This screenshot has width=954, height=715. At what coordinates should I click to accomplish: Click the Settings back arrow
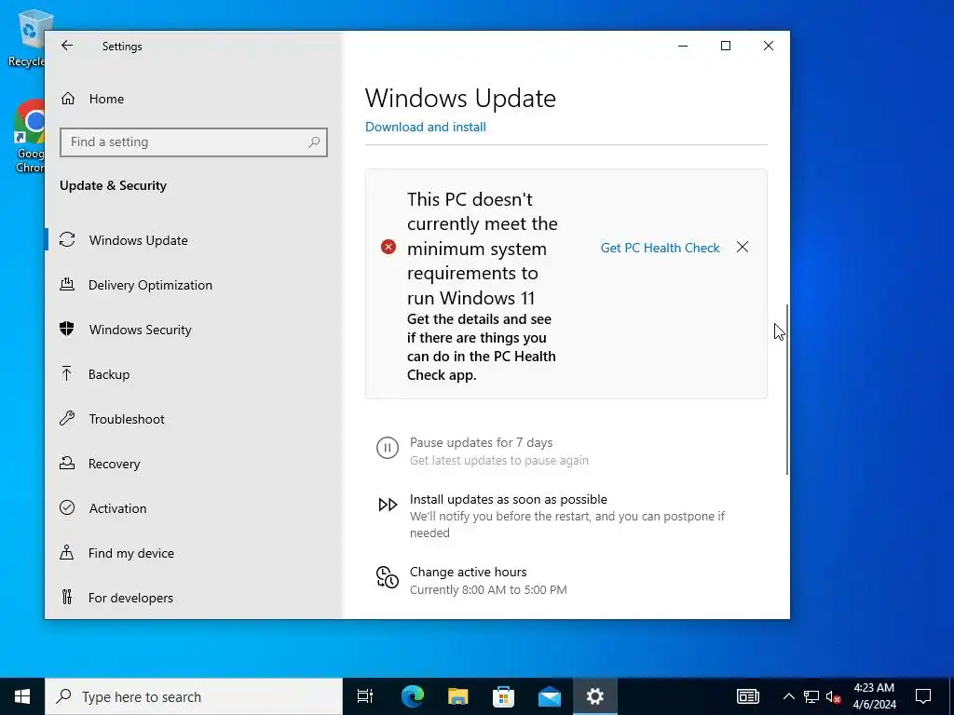point(67,46)
